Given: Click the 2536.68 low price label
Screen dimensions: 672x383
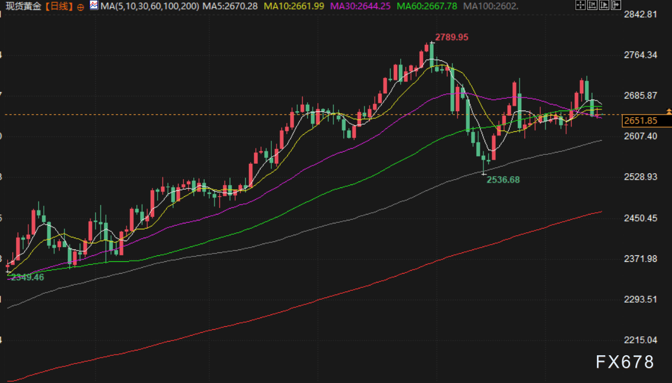Looking at the screenshot, I should click(x=503, y=180).
